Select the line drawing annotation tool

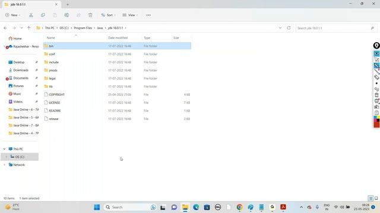click(x=376, y=72)
